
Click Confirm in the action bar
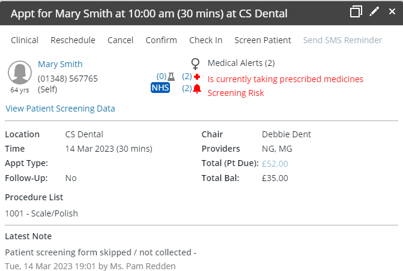pyautogui.click(x=161, y=40)
